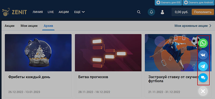Open Фрибеты каждый день promo title
This screenshot has height=99, width=215.
click(x=29, y=77)
